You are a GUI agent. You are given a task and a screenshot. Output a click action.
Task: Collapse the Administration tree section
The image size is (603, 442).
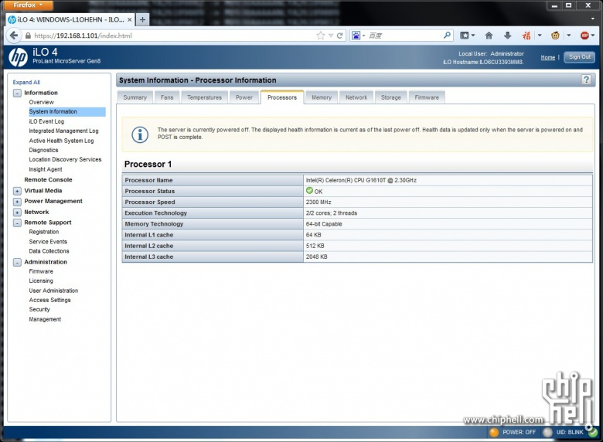17,262
